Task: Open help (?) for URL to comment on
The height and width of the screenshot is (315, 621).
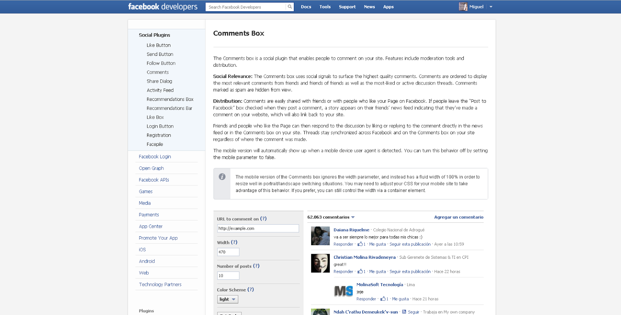Action: pyautogui.click(x=264, y=218)
